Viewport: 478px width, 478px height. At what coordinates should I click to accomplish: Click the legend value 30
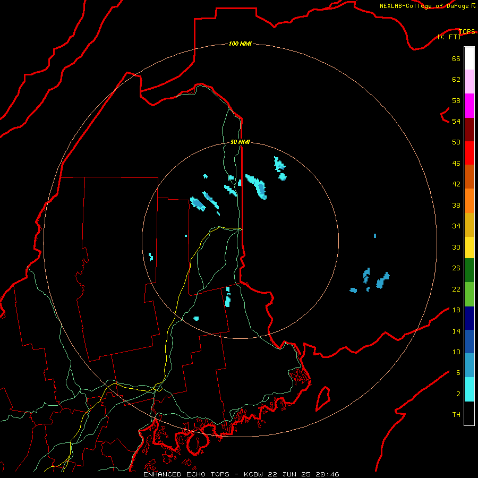coord(456,247)
